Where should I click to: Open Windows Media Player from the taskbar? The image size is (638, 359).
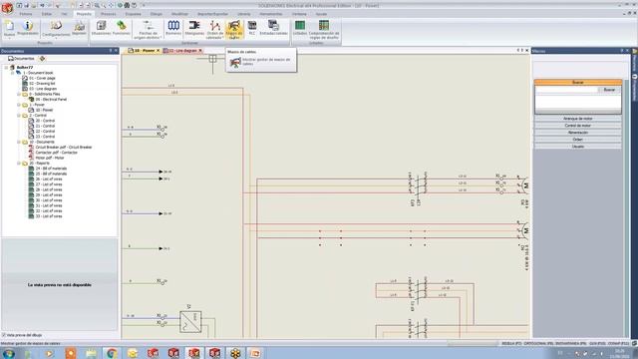coord(50,353)
